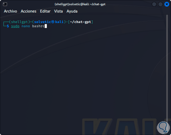Click the bashrc argument in the command
This screenshot has width=171, height=135.
coord(38,26)
